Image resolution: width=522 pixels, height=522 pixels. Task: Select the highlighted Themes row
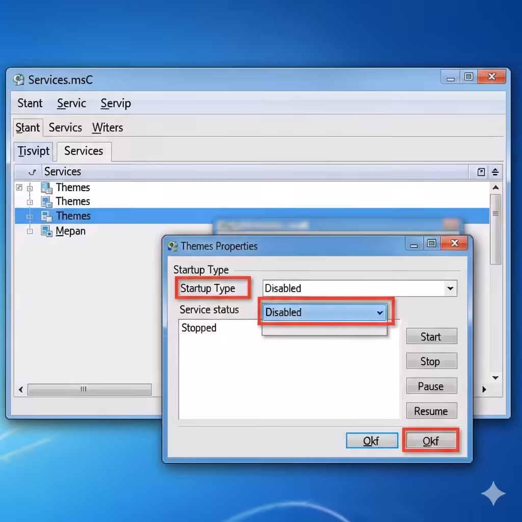252,216
